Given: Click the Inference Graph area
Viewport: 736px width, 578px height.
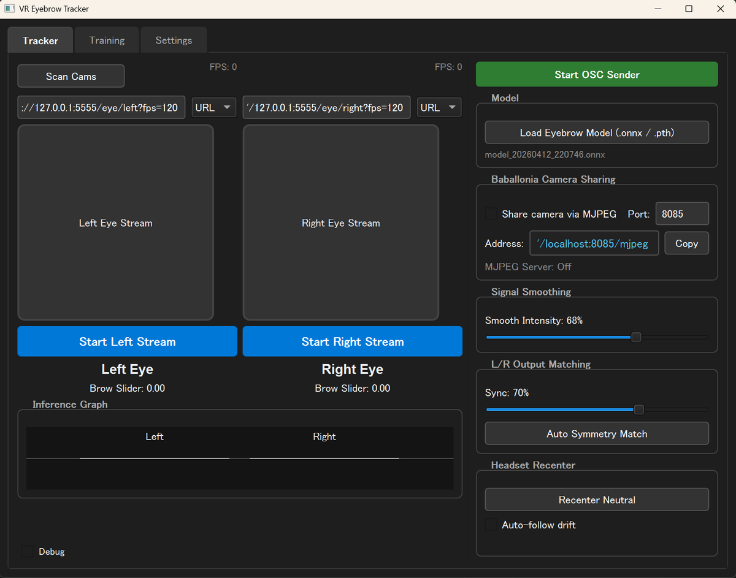Looking at the screenshot, I should coord(240,458).
